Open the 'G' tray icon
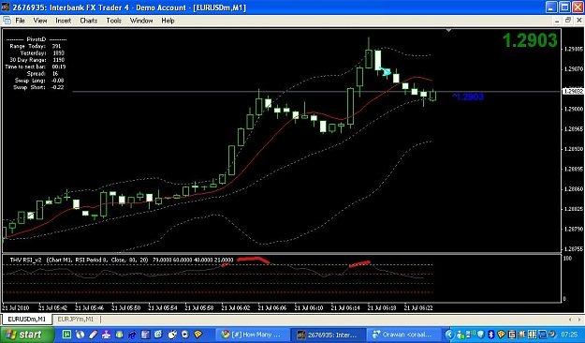 pos(512,334)
